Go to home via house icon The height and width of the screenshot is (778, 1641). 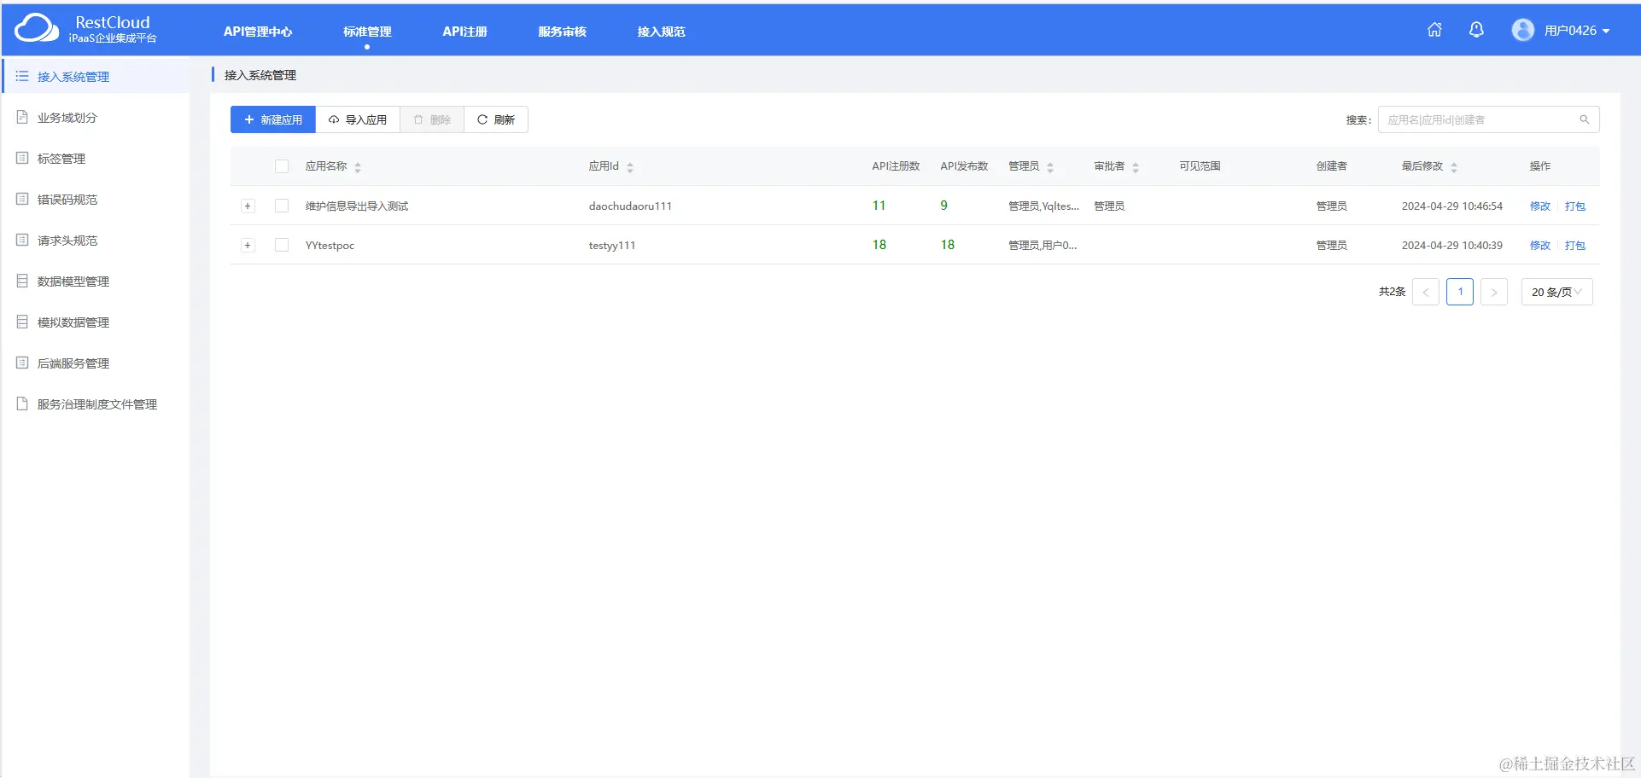tap(1434, 30)
